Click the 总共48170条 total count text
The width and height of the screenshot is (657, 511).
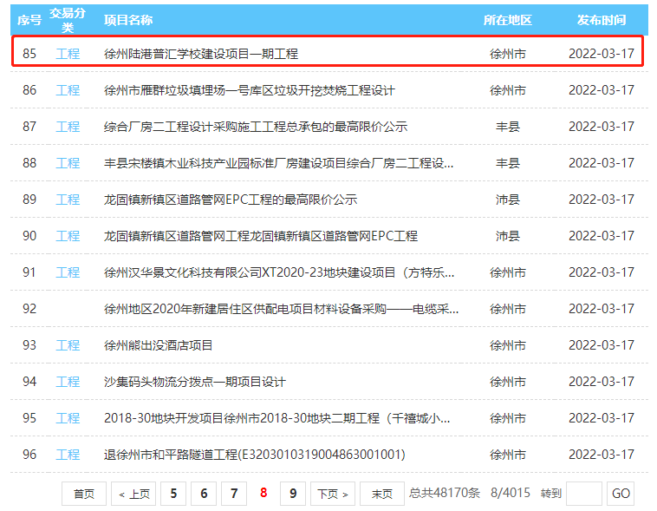coord(445,493)
